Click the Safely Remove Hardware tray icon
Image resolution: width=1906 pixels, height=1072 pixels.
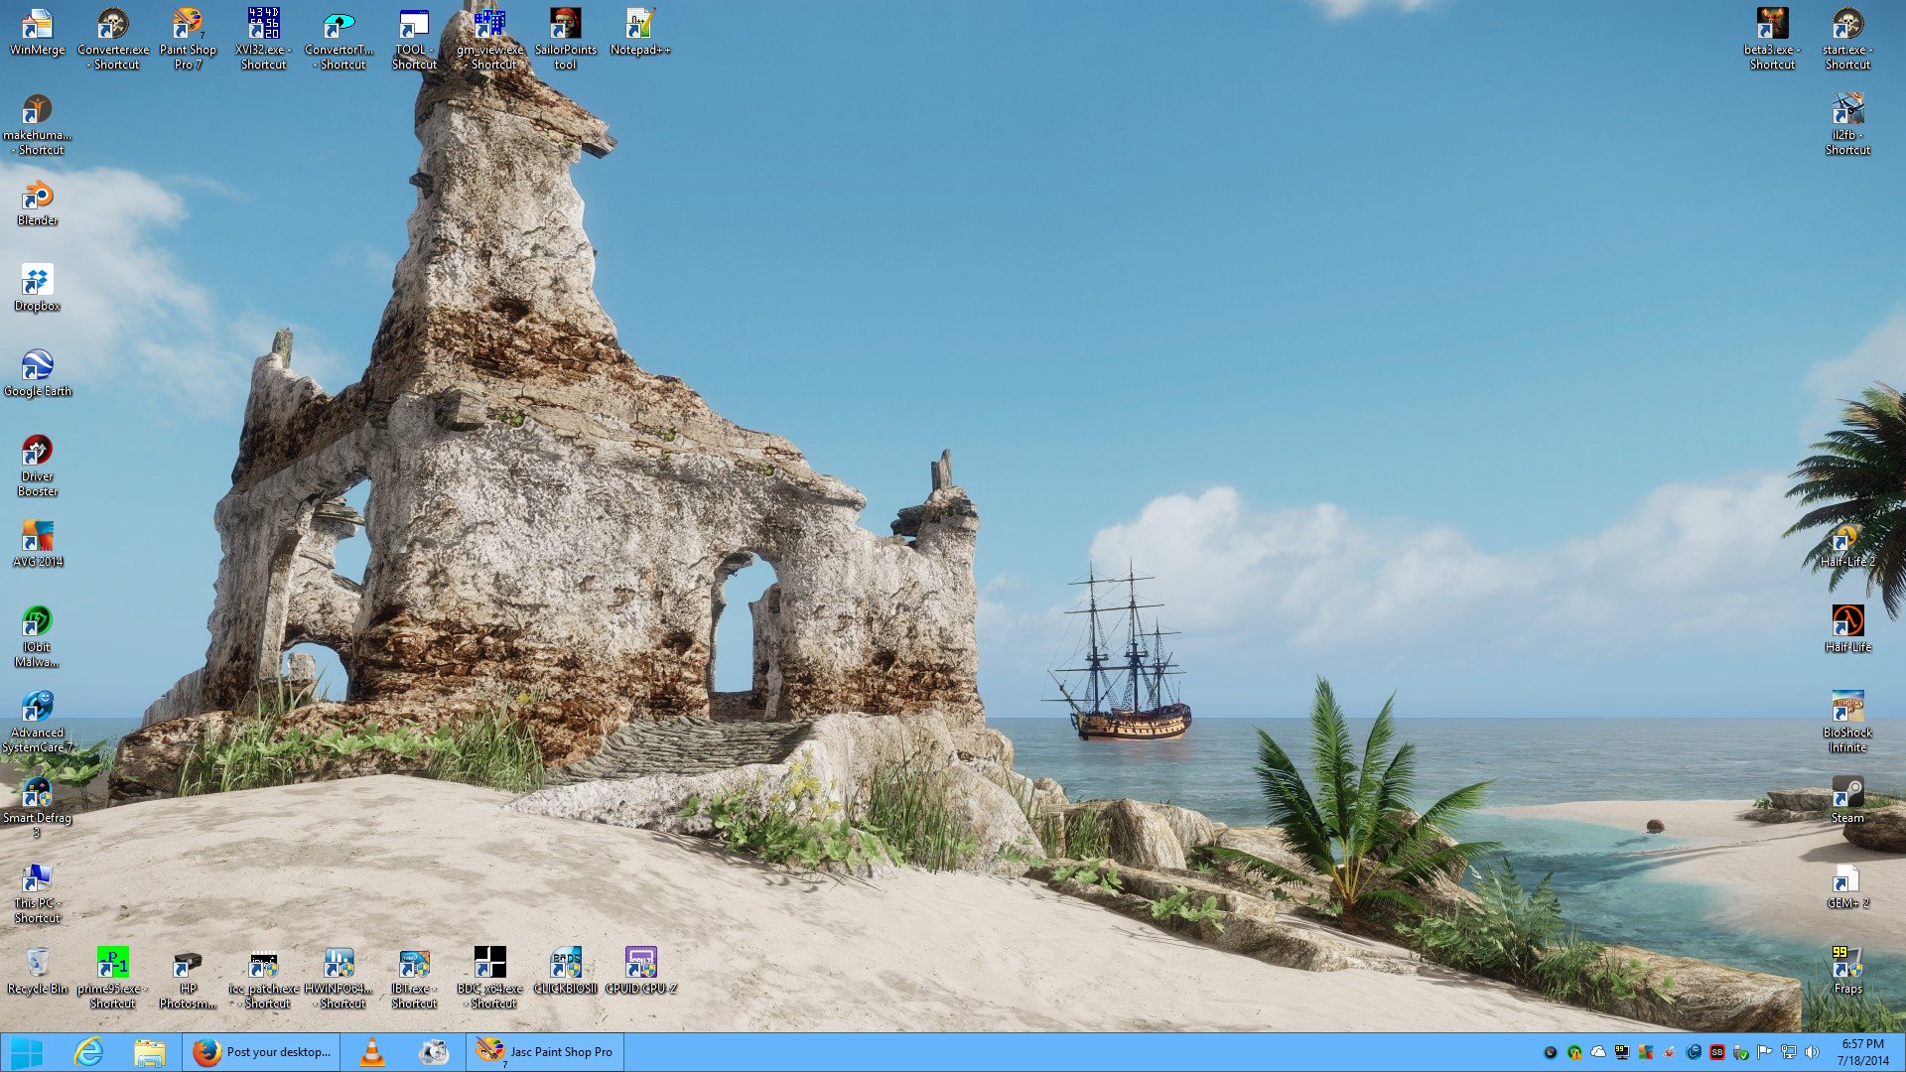click(x=1741, y=1052)
